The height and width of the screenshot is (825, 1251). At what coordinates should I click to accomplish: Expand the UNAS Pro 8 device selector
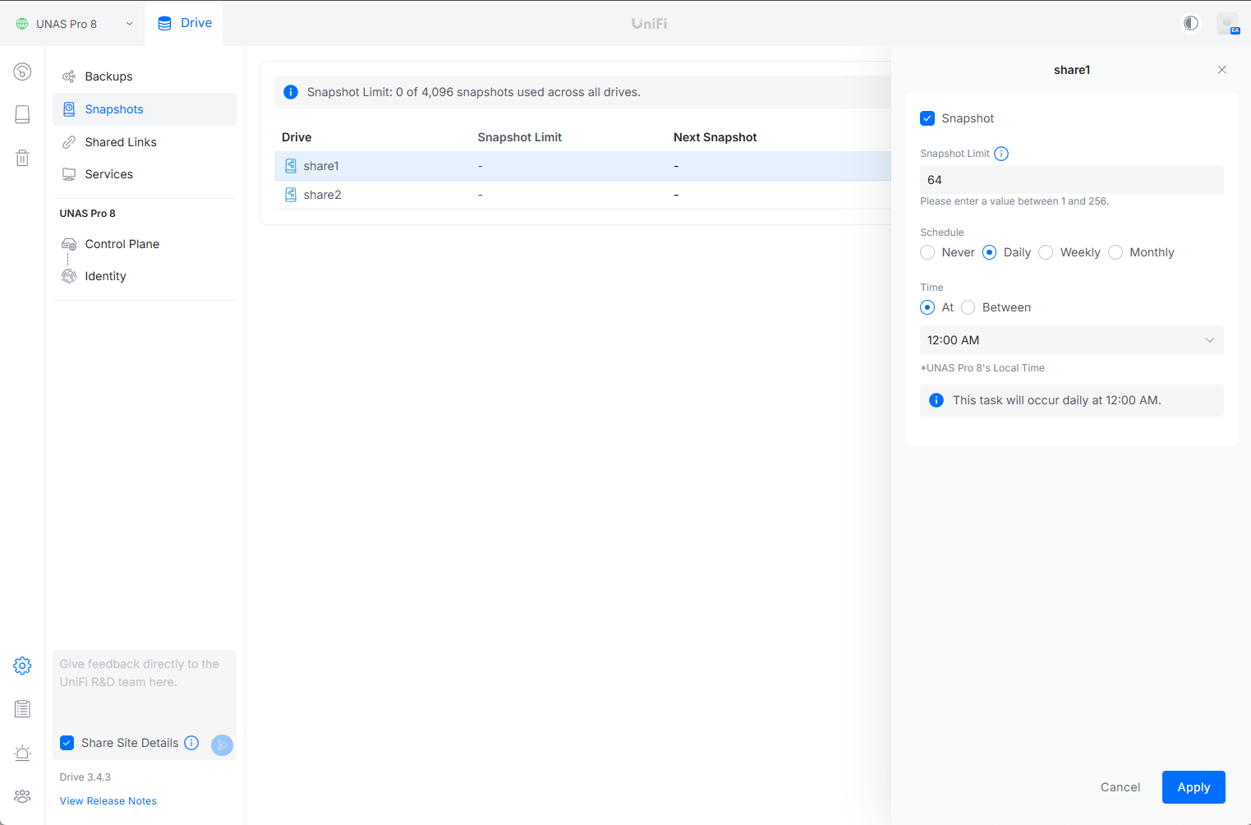click(x=74, y=24)
